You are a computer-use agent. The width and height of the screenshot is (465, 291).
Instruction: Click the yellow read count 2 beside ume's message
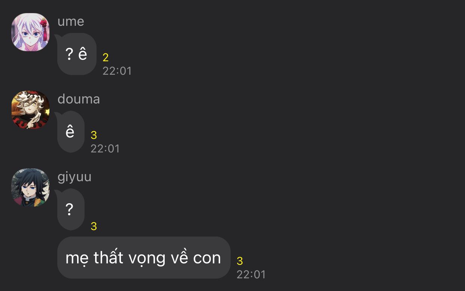[106, 58]
